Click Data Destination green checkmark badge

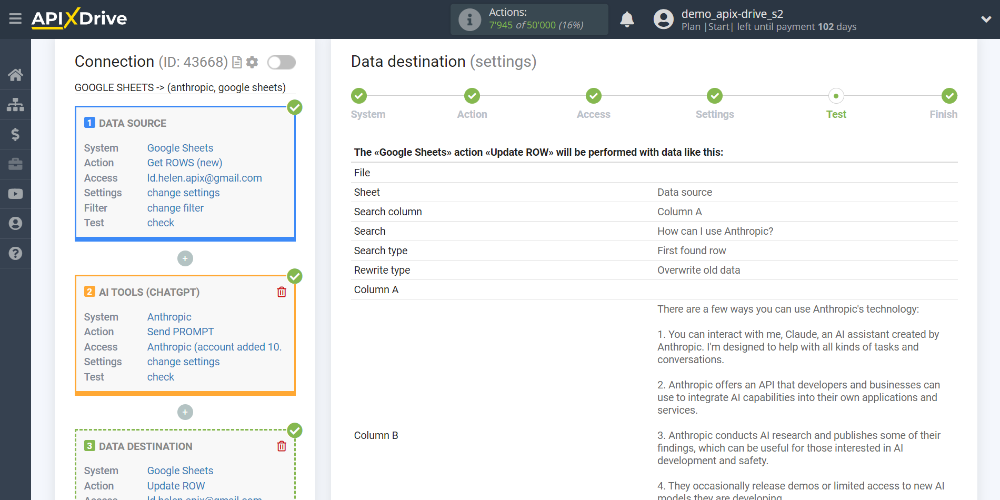295,431
